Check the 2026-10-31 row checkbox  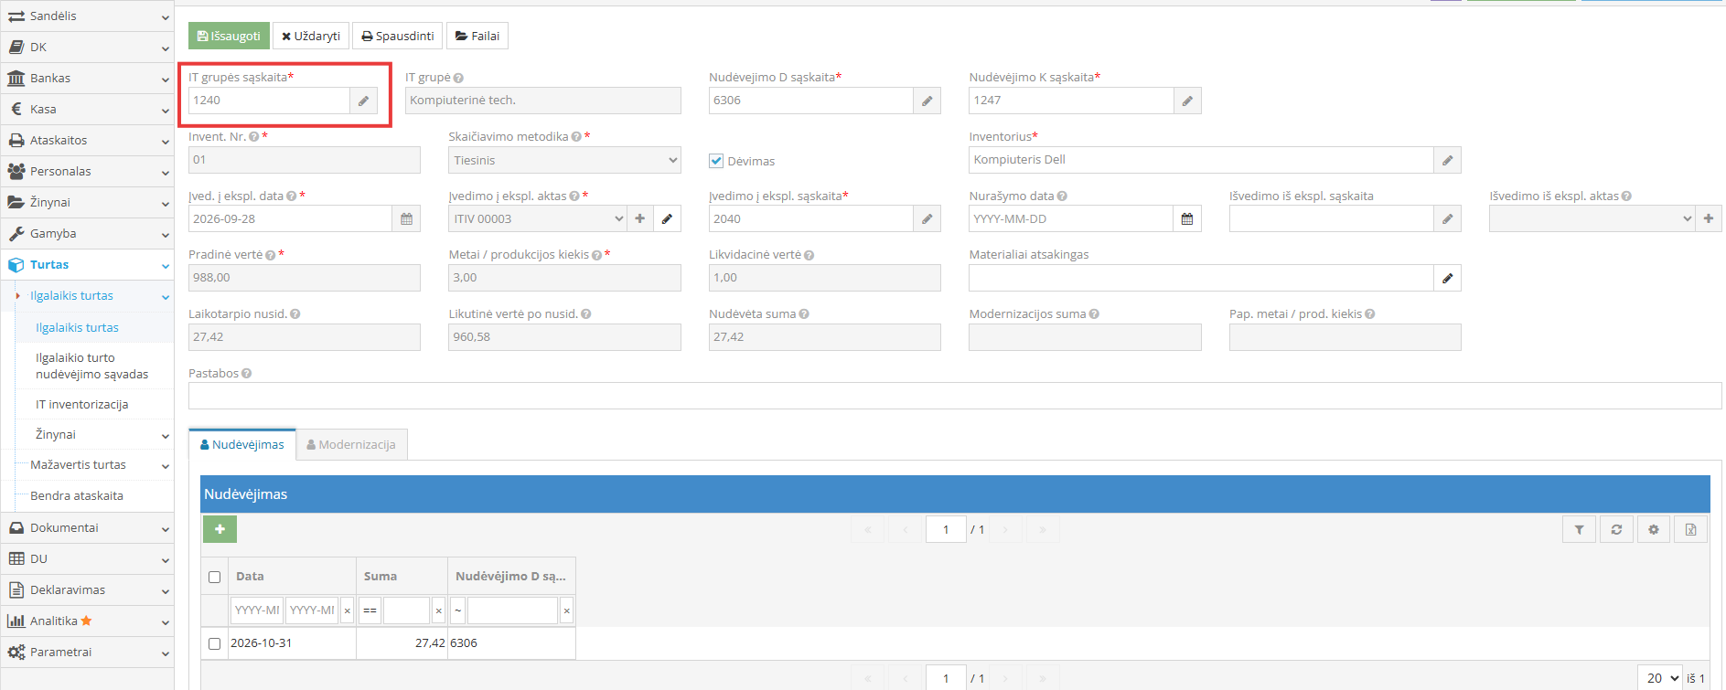(215, 643)
